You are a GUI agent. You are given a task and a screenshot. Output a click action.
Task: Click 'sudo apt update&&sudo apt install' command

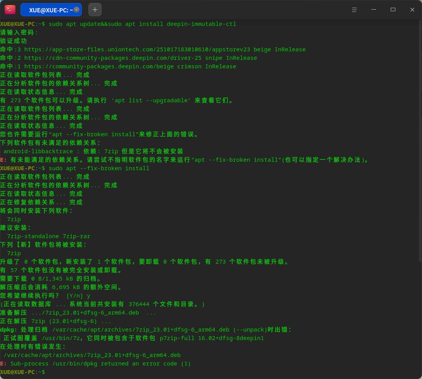(x=142, y=24)
